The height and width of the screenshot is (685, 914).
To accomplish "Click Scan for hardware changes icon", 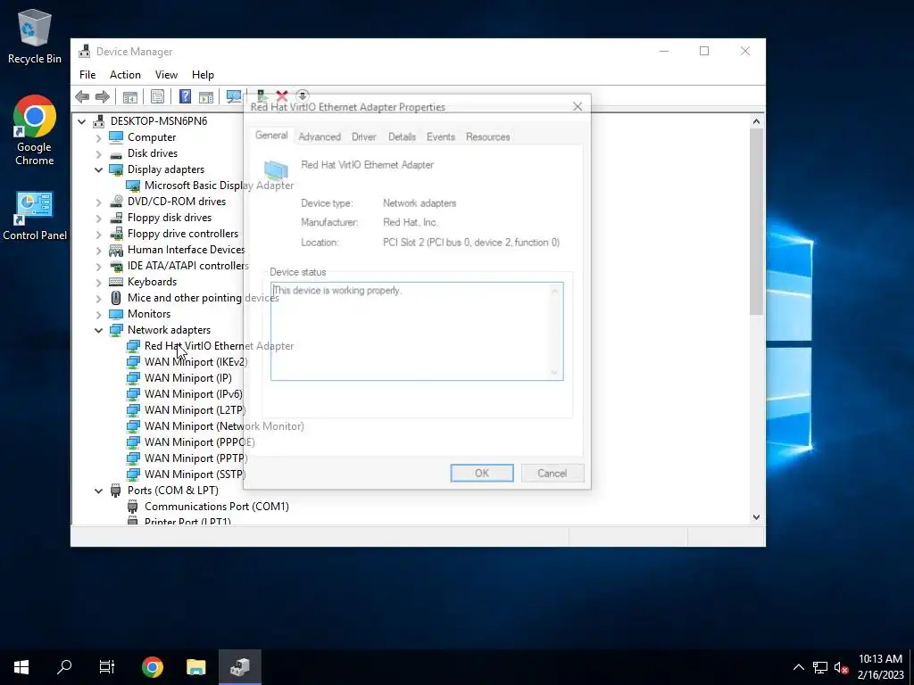I will click(234, 96).
